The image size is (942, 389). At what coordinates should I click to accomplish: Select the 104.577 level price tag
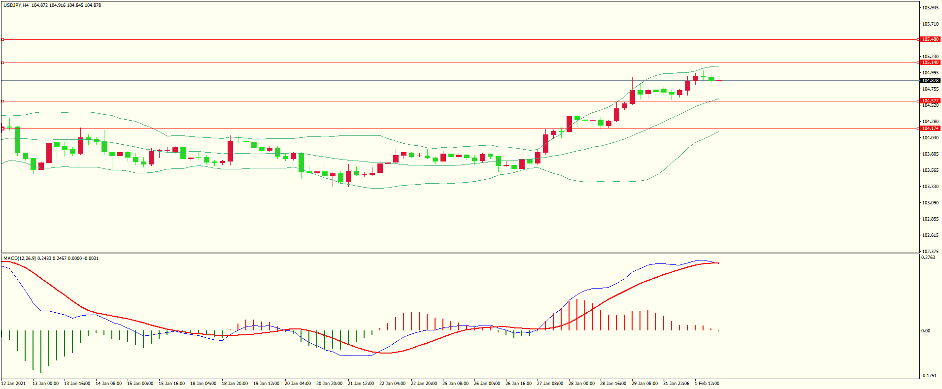[930, 101]
